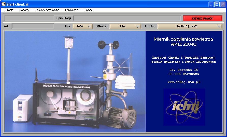Click the Opis Stacji description field

(127, 18)
